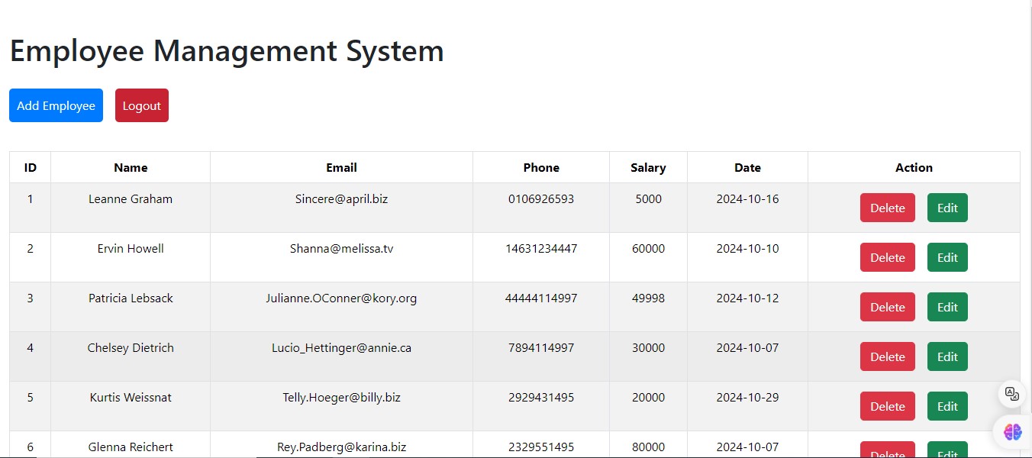Screen dimensions: 1032x458
Task: Select the Salary column header
Action: [648, 167]
